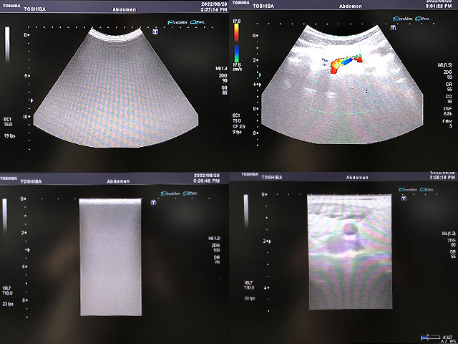Viewport: 458px width, 344px height.
Task: Click the red-yellow upper half of the velocity color bar
Action: click(x=236, y=32)
